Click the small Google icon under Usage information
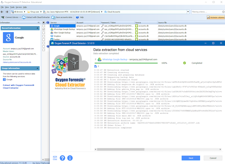This screenshot has width=225, height=164. (x=4, y=80)
